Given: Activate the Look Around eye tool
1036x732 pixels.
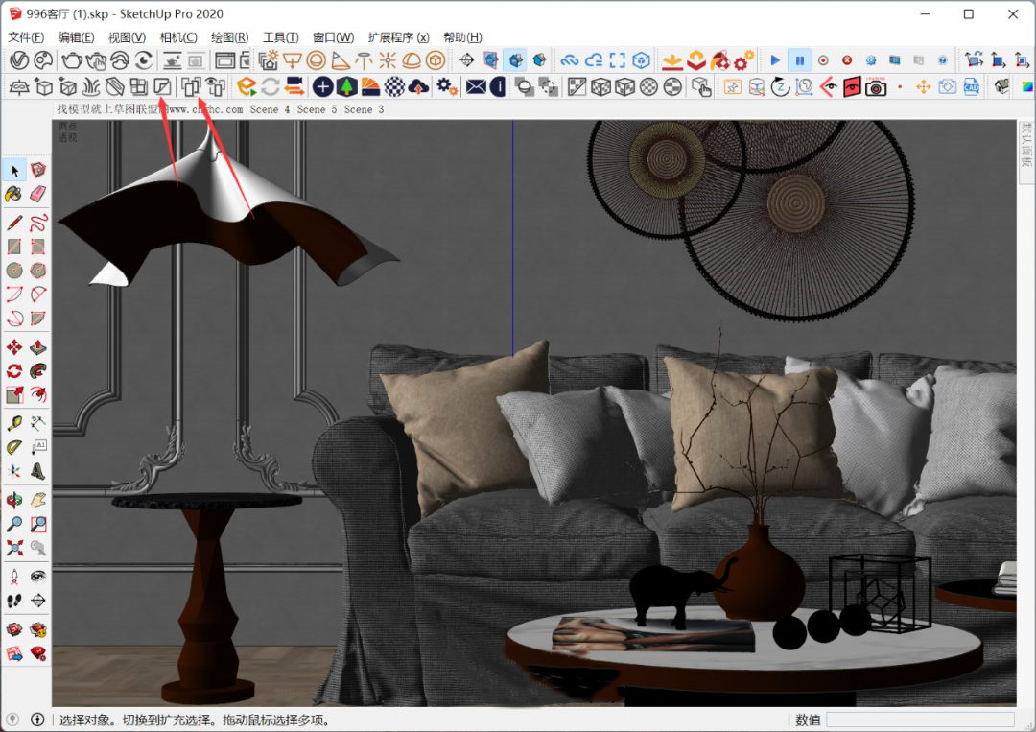Looking at the screenshot, I should pos(38,577).
